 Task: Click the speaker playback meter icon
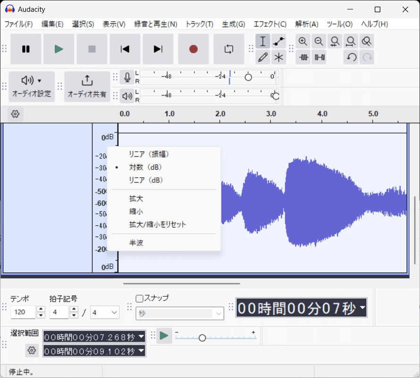click(x=127, y=96)
